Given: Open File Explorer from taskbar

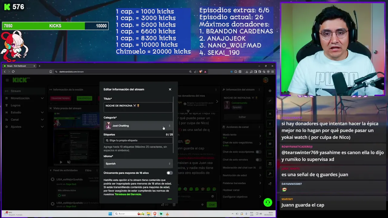Looking at the screenshot, I should (148, 214).
